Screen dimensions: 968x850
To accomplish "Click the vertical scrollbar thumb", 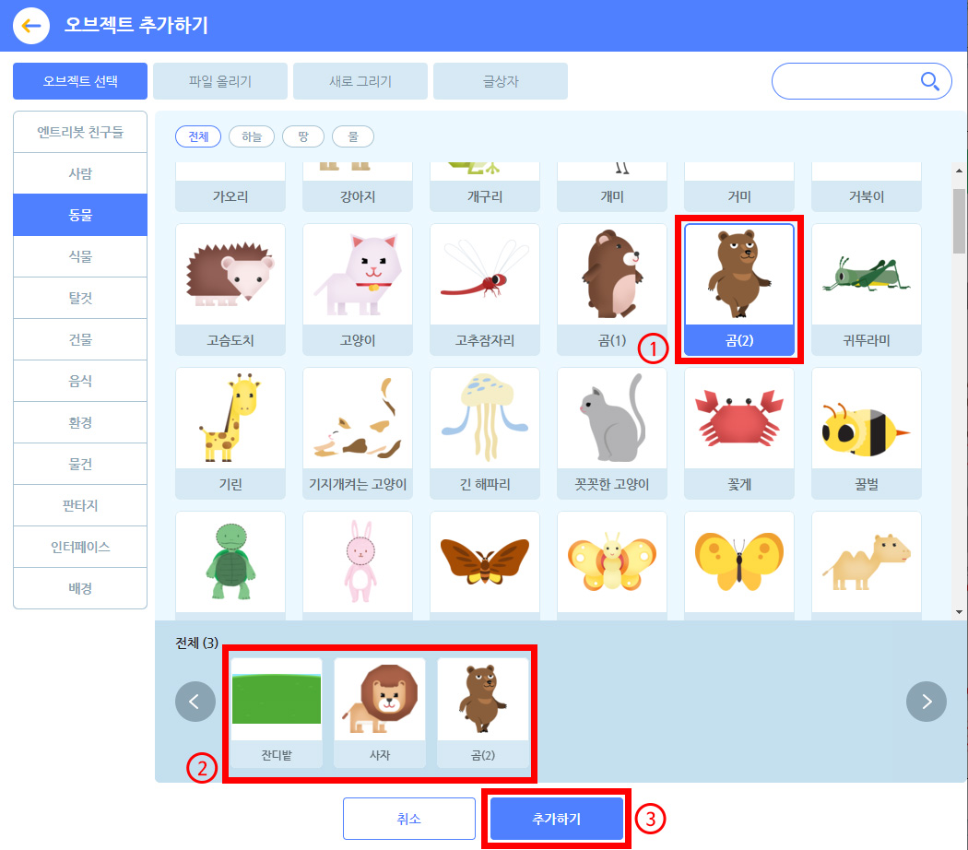I will click(x=959, y=221).
